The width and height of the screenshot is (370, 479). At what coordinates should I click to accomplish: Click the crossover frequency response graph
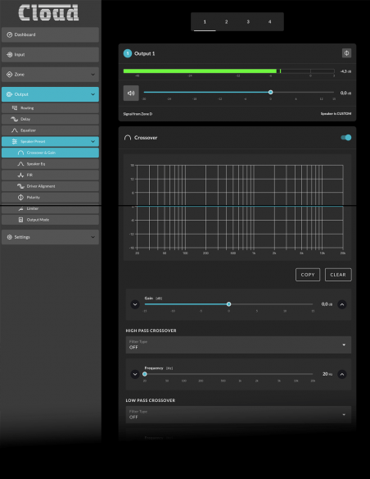(237, 208)
